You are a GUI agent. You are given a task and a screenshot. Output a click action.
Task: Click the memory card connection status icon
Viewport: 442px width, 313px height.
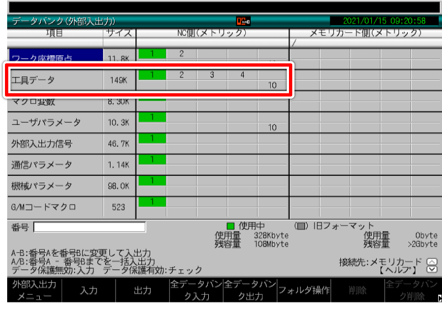point(243,21)
